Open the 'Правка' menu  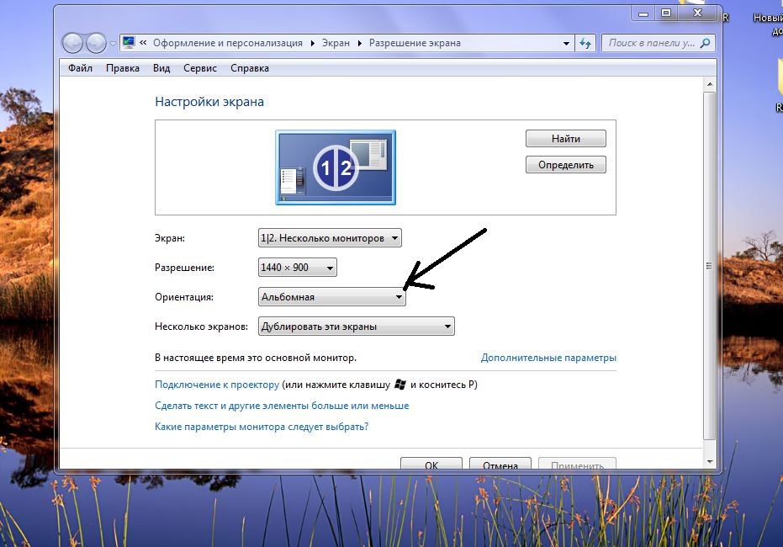click(x=122, y=68)
